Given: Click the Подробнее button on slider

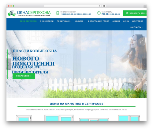Looking at the screenshot, I should click(24, 76).
